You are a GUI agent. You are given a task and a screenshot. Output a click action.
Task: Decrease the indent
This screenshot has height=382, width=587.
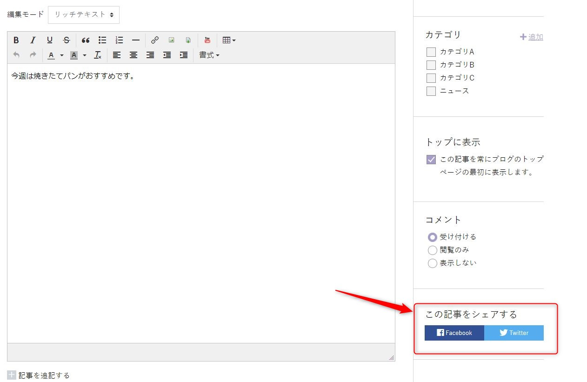click(x=167, y=55)
